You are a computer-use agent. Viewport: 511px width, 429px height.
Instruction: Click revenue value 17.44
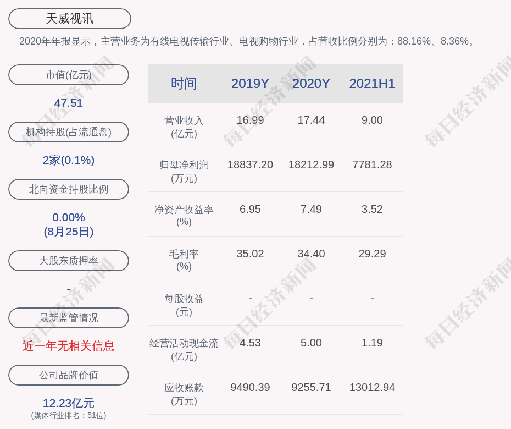311,120
